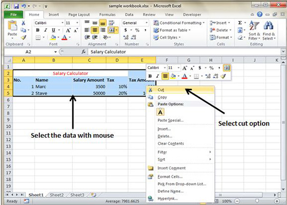287x205 pixels.
Task: Click the Increase Font Size icon in ribbon
Action: tap(68, 30)
